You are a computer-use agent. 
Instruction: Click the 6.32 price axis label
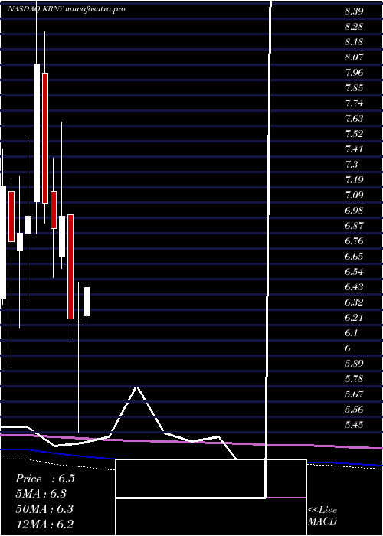(x=354, y=302)
